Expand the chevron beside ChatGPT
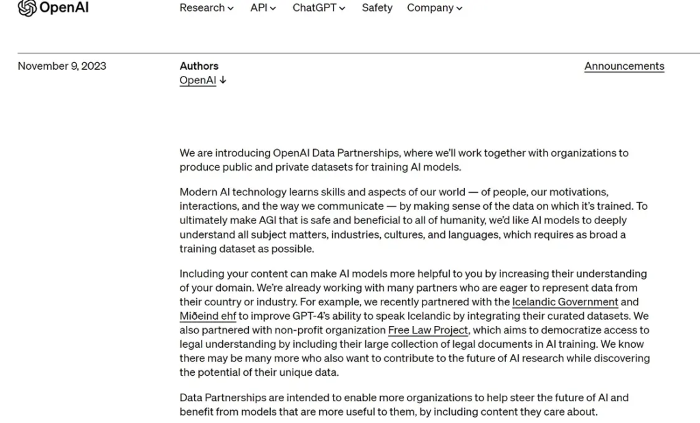The width and height of the screenshot is (700, 423). [x=342, y=9]
